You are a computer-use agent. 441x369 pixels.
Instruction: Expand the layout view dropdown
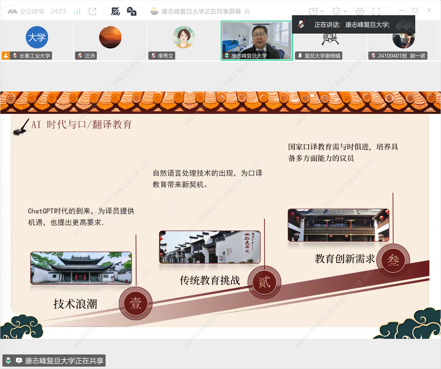[x=316, y=12]
